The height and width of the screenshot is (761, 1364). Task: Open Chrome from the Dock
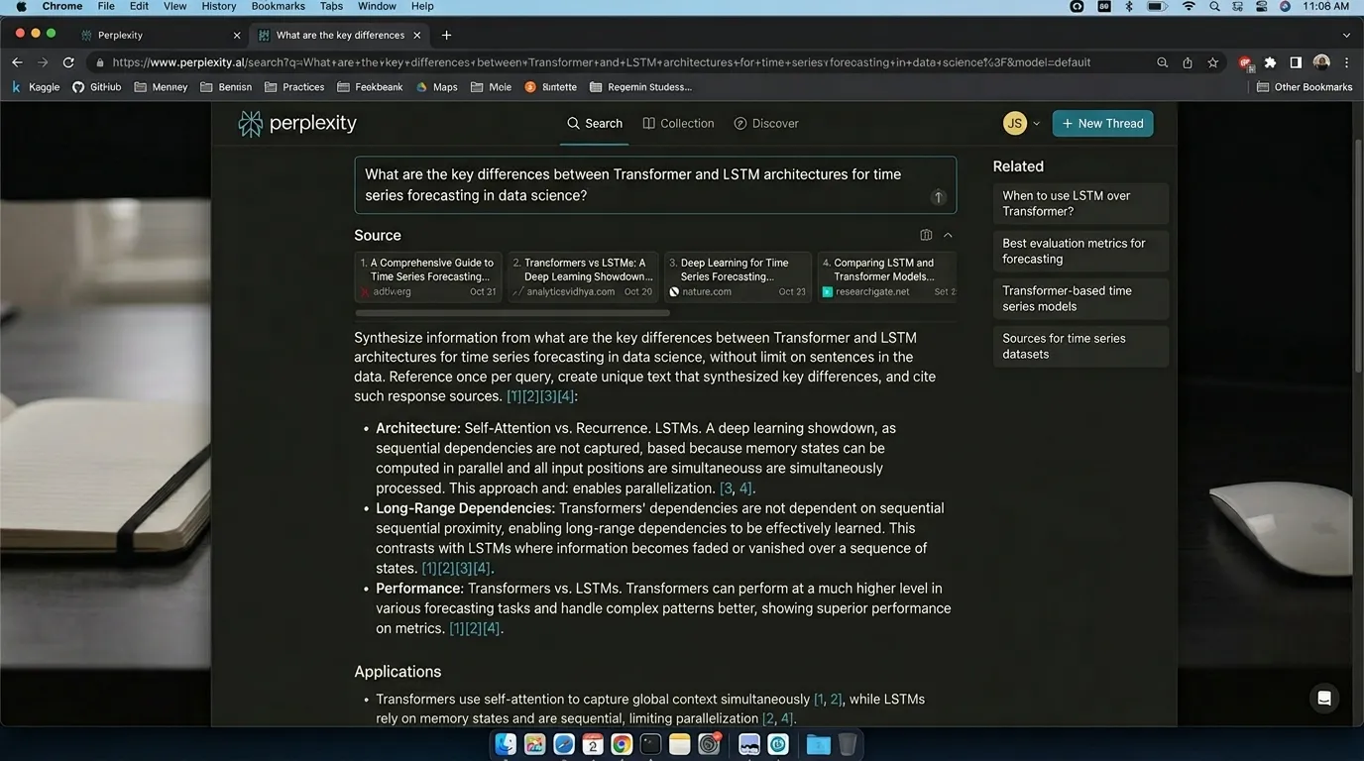tap(622, 744)
